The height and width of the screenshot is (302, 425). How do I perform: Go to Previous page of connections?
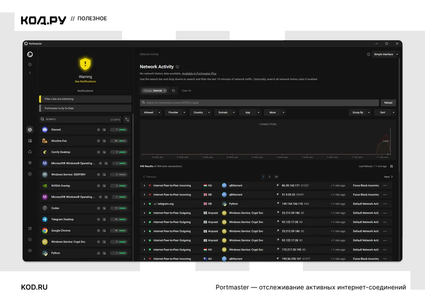click(x=149, y=177)
